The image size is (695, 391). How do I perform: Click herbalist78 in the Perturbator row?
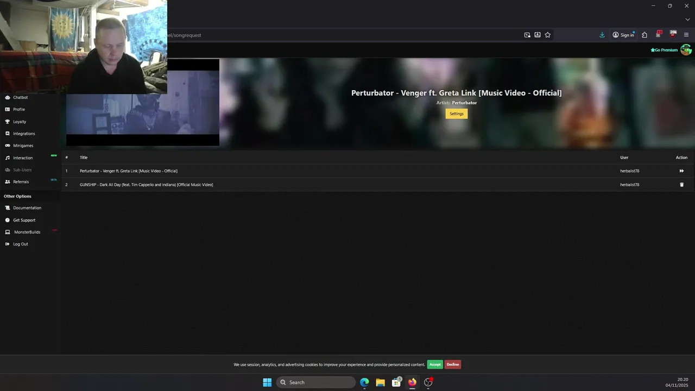tap(630, 171)
